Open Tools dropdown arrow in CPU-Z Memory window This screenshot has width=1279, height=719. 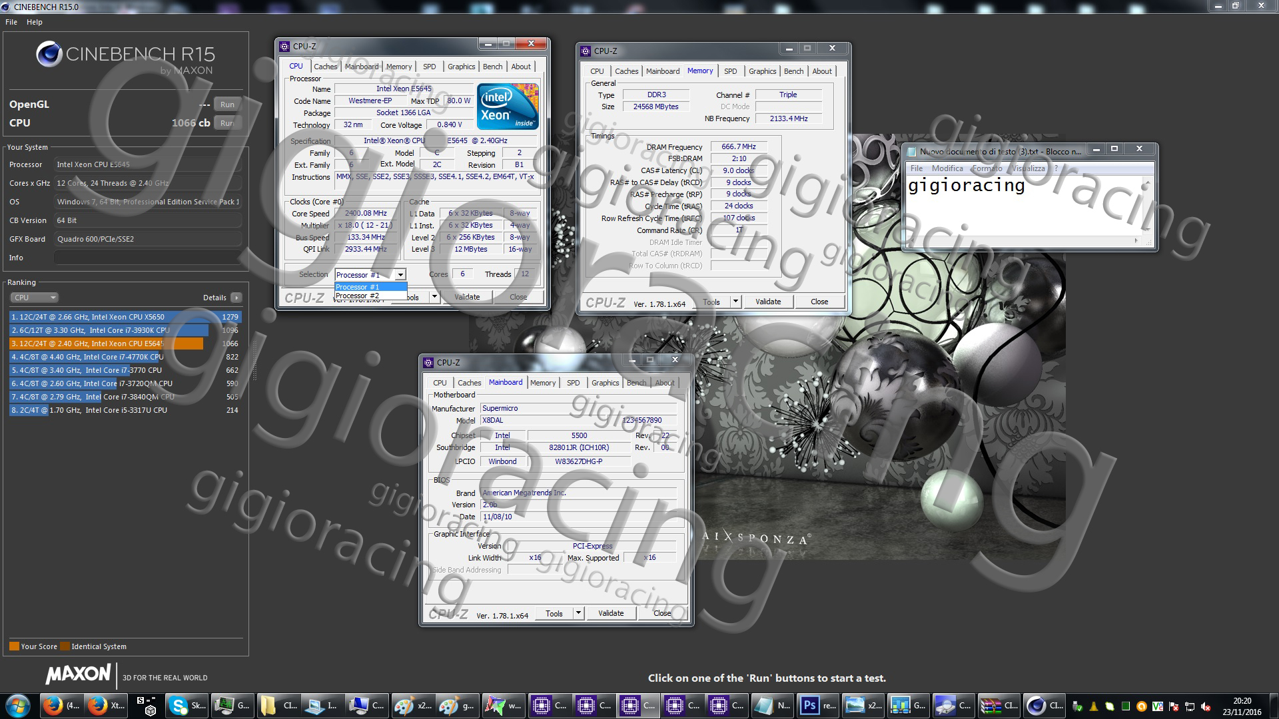735,302
